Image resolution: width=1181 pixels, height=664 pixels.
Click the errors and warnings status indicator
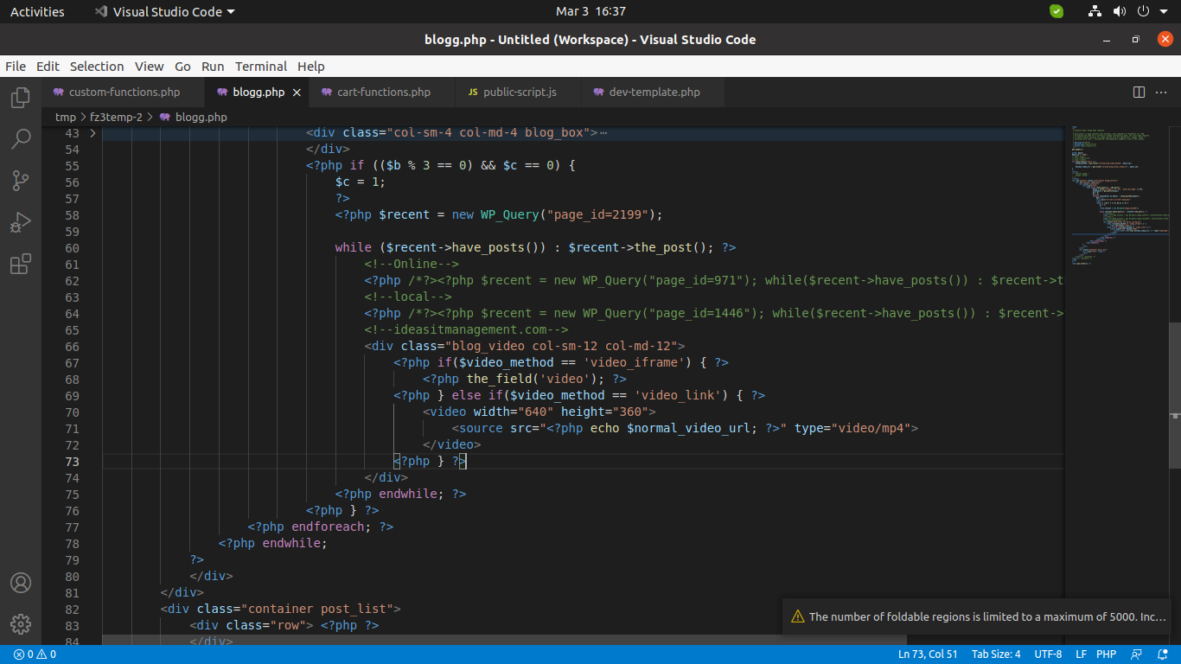35,654
